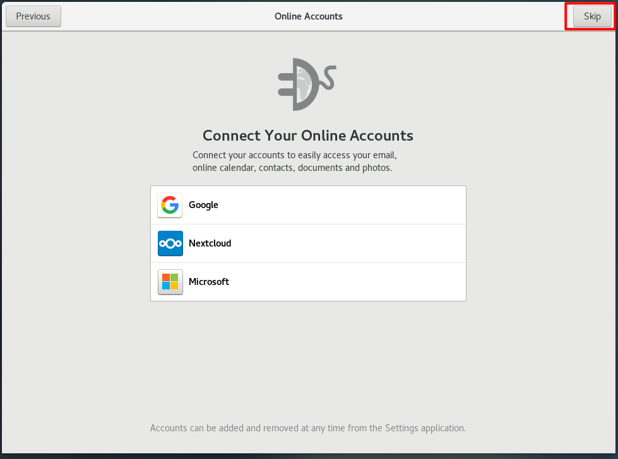Image resolution: width=618 pixels, height=459 pixels.
Task: Click the online accounts plug icon
Action: (x=307, y=84)
